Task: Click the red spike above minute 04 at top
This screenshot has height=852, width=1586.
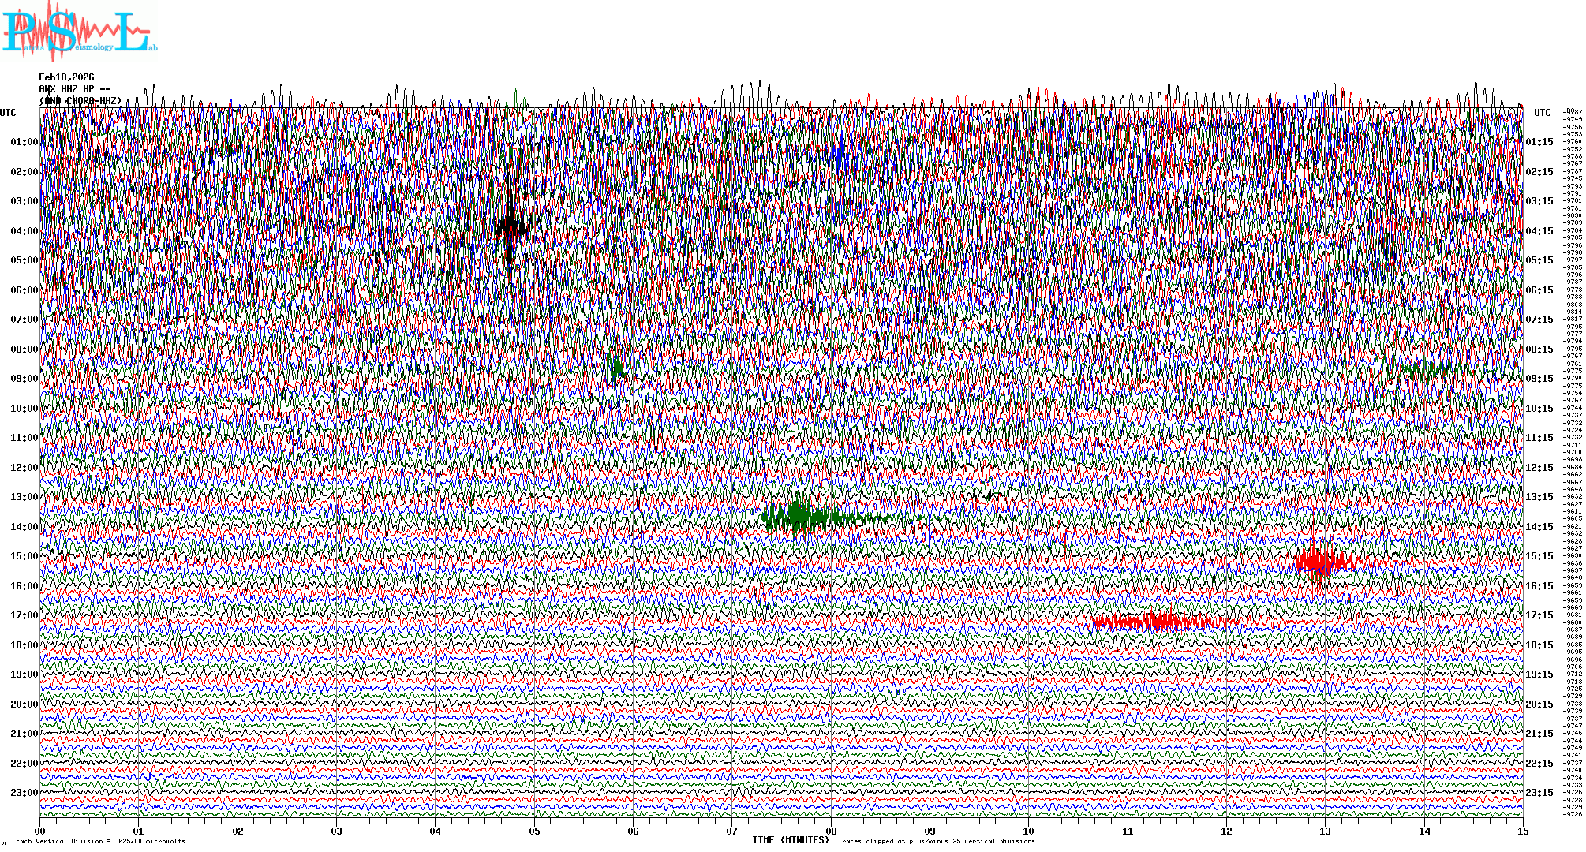Action: pyautogui.click(x=436, y=90)
